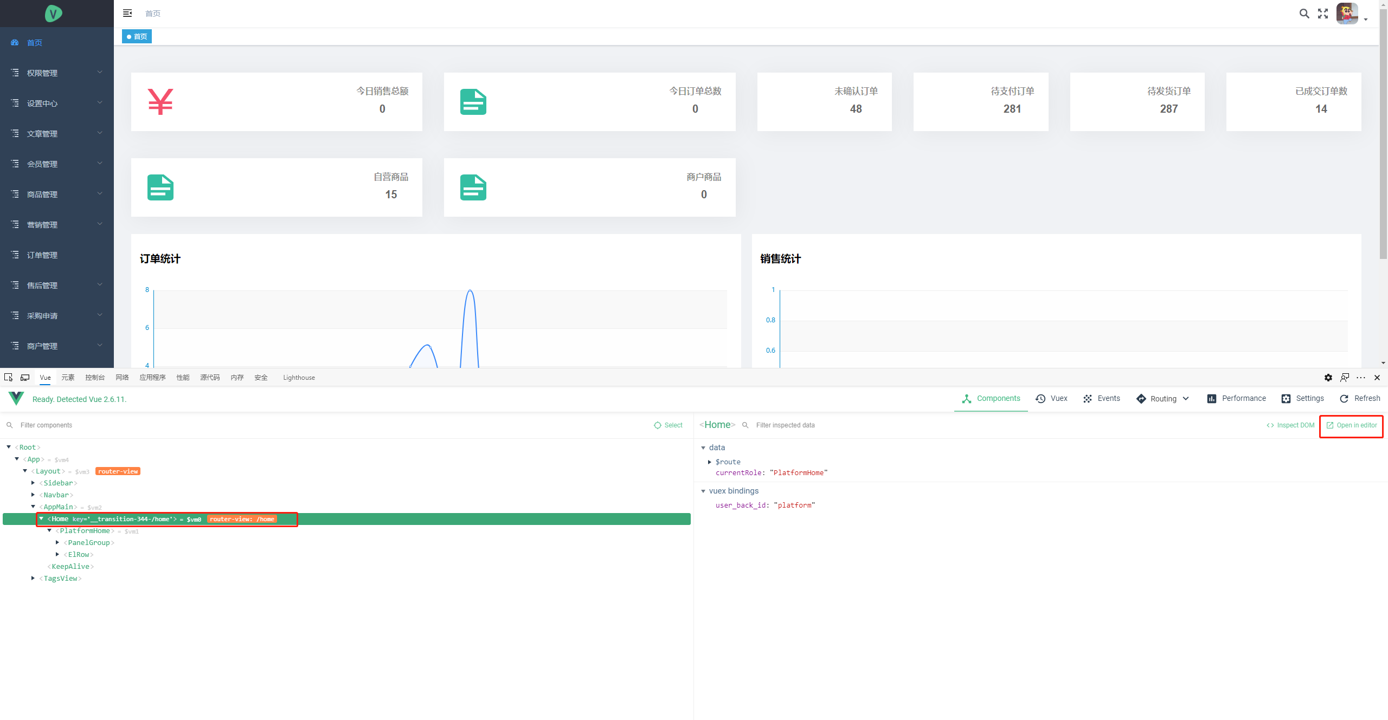1388x720 pixels.
Task: Click the Vue Refresh button
Action: [1360, 398]
